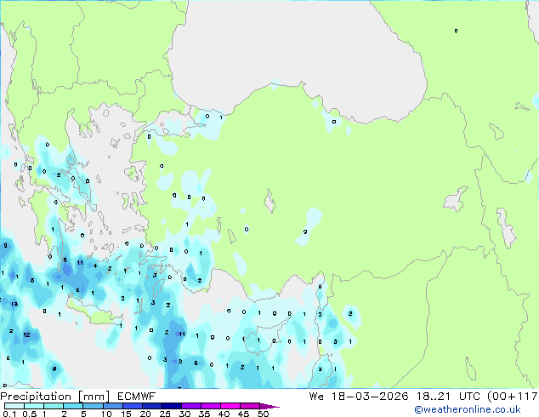The width and height of the screenshot is (539, 417).
Task: Click legend scale label '35'
Action: 204,414
